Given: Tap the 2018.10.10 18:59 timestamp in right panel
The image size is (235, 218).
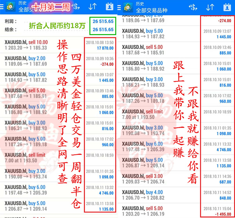Looking at the screenshot, I should [217, 112].
